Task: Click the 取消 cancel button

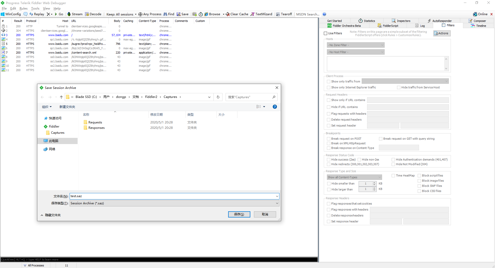Action: (x=265, y=214)
